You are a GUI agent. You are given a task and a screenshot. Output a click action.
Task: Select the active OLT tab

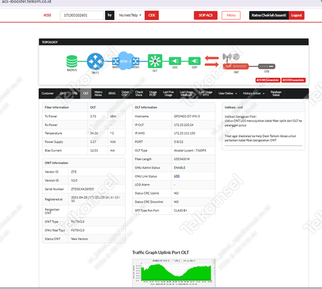pos(86,93)
